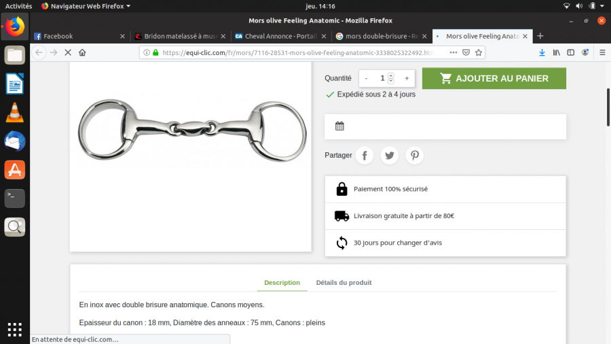Toggle the Firefox sidebar view icon
Viewport: 611px width, 344px height.
(x=570, y=52)
